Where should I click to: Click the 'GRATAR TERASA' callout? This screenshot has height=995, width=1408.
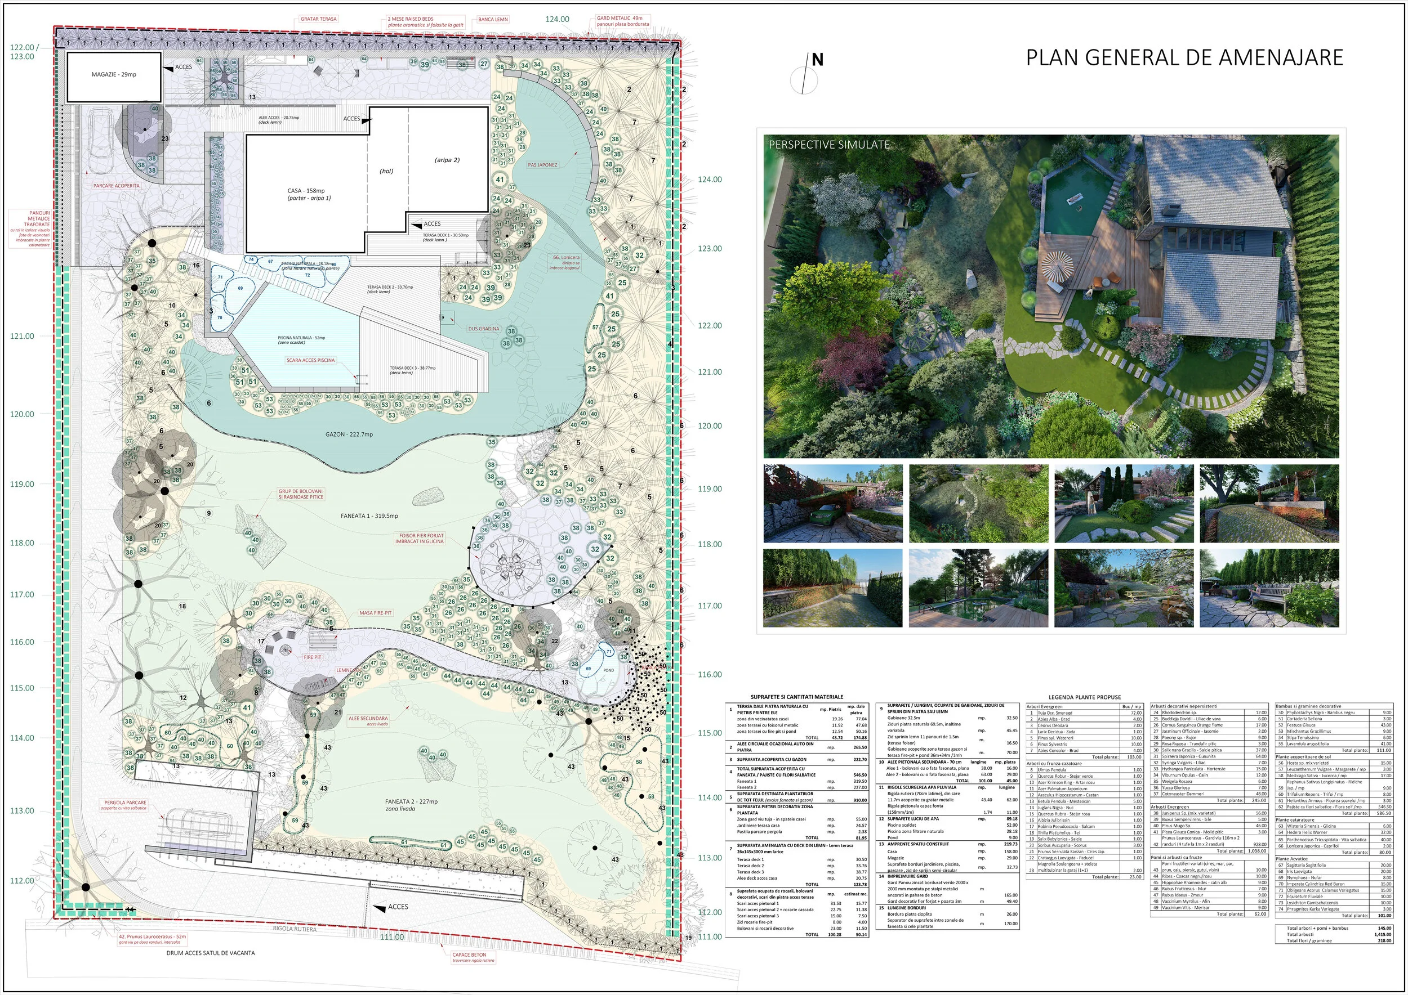[318, 19]
